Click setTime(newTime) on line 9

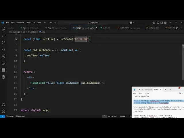[39, 55]
